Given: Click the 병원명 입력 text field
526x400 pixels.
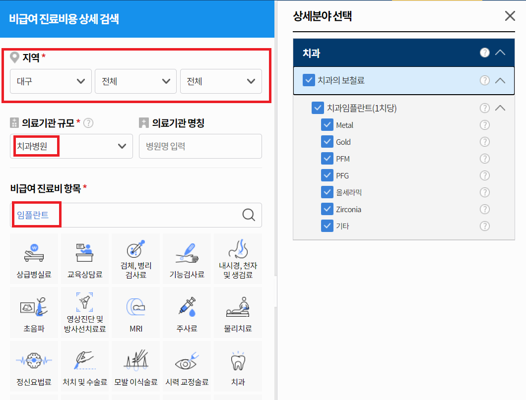Looking at the screenshot, I should tap(200, 146).
